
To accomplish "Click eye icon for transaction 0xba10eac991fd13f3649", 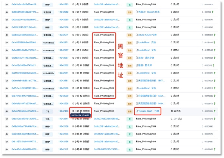I will pyautogui.click(x=7, y=119).
